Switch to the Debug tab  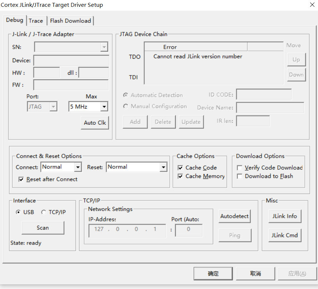[15, 20]
